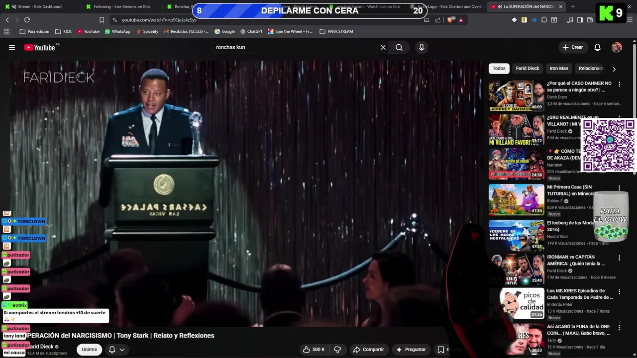Select the Farid Dieck filter chip

coord(528,69)
